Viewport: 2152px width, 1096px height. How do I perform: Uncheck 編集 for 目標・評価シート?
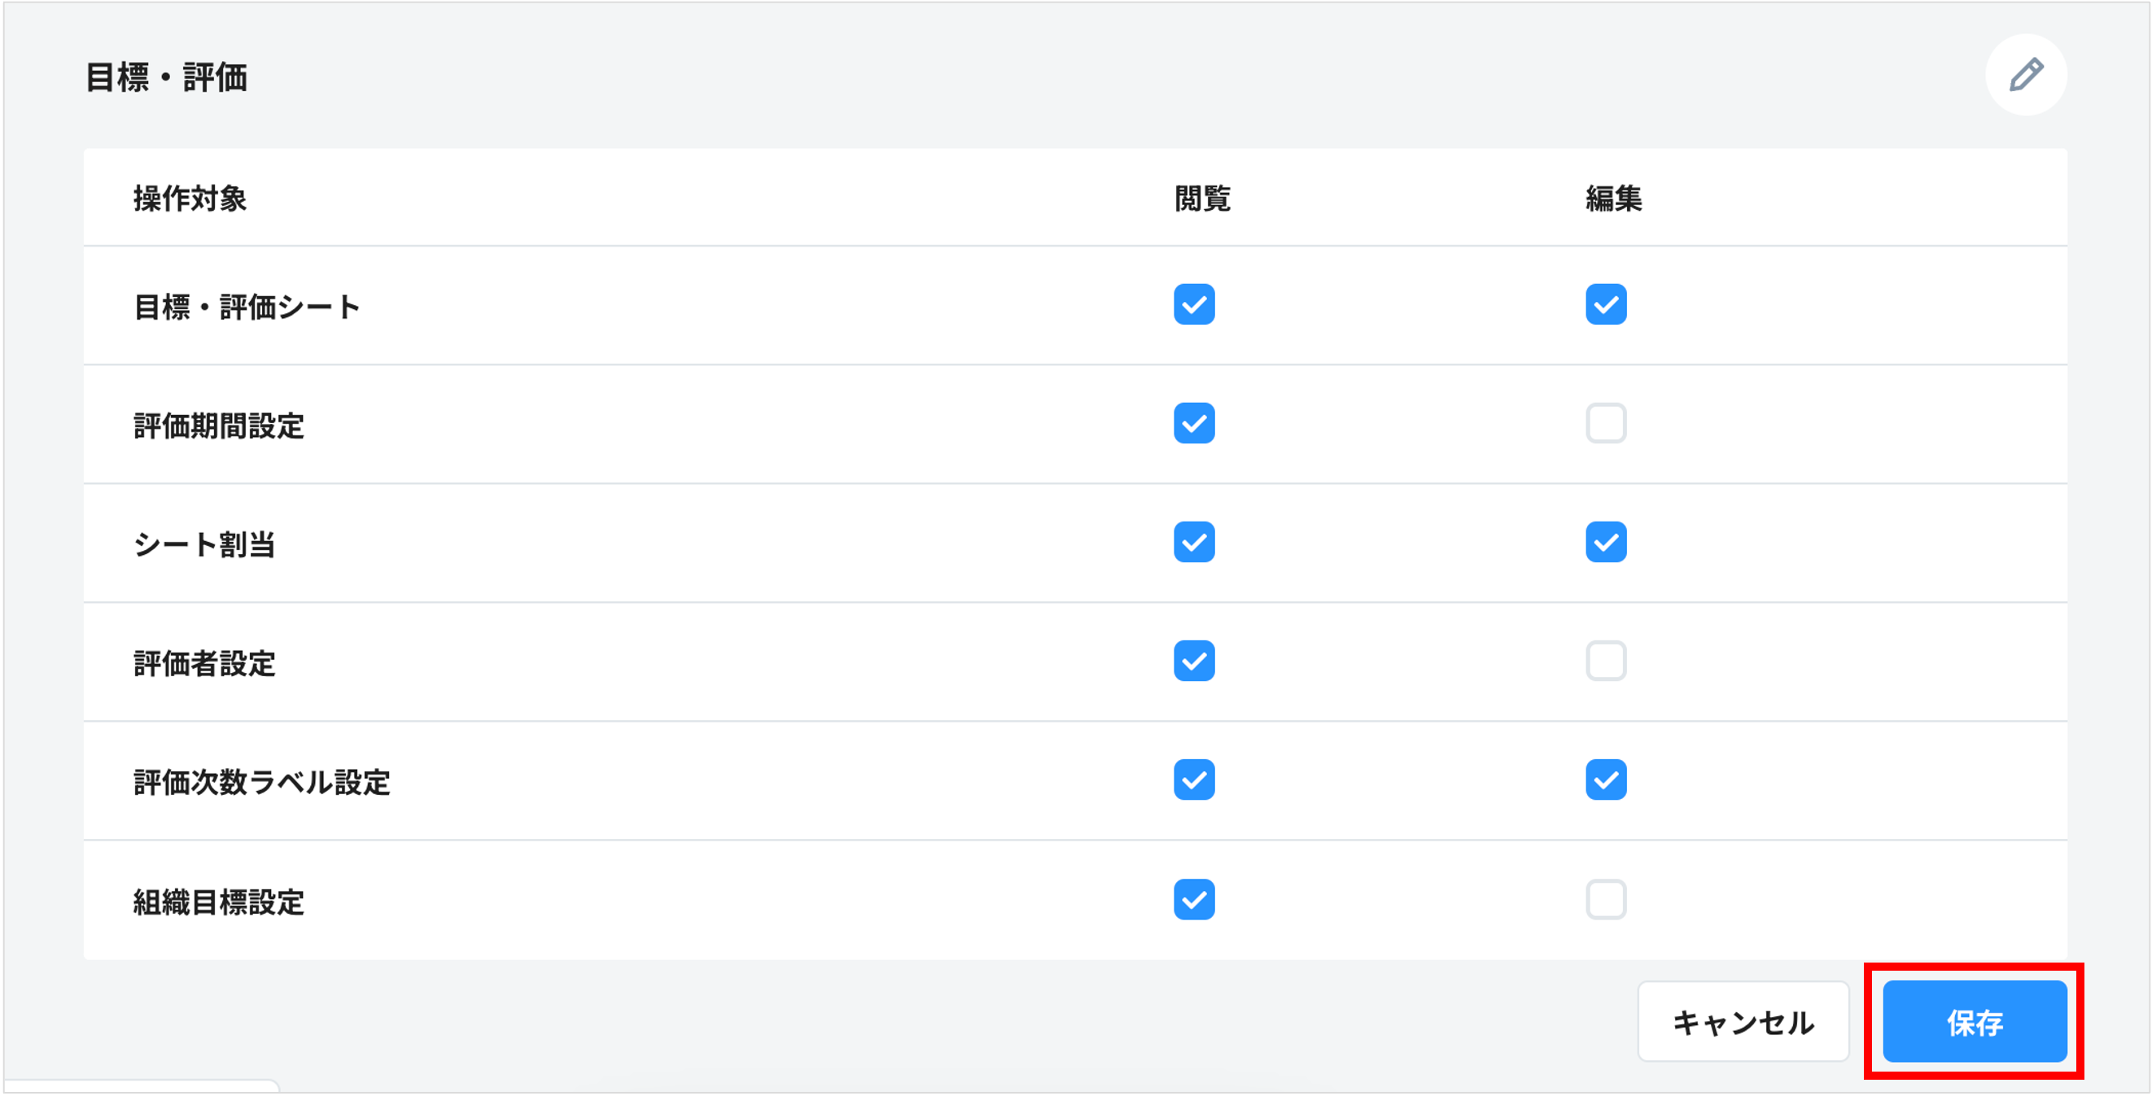pos(1605,305)
